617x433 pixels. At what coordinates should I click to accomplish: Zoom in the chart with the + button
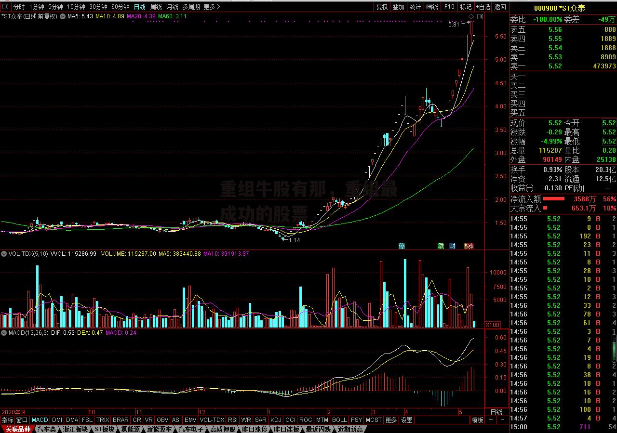[491, 420]
